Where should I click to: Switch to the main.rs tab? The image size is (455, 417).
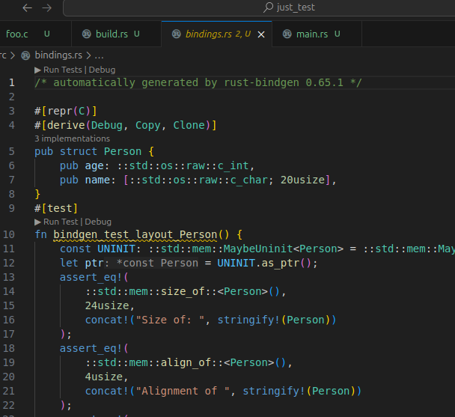[x=311, y=34]
